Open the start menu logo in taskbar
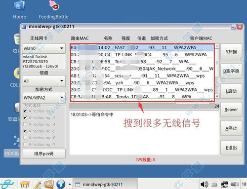Image resolution: width=247 pixels, height=189 pixels. [x=7, y=184]
